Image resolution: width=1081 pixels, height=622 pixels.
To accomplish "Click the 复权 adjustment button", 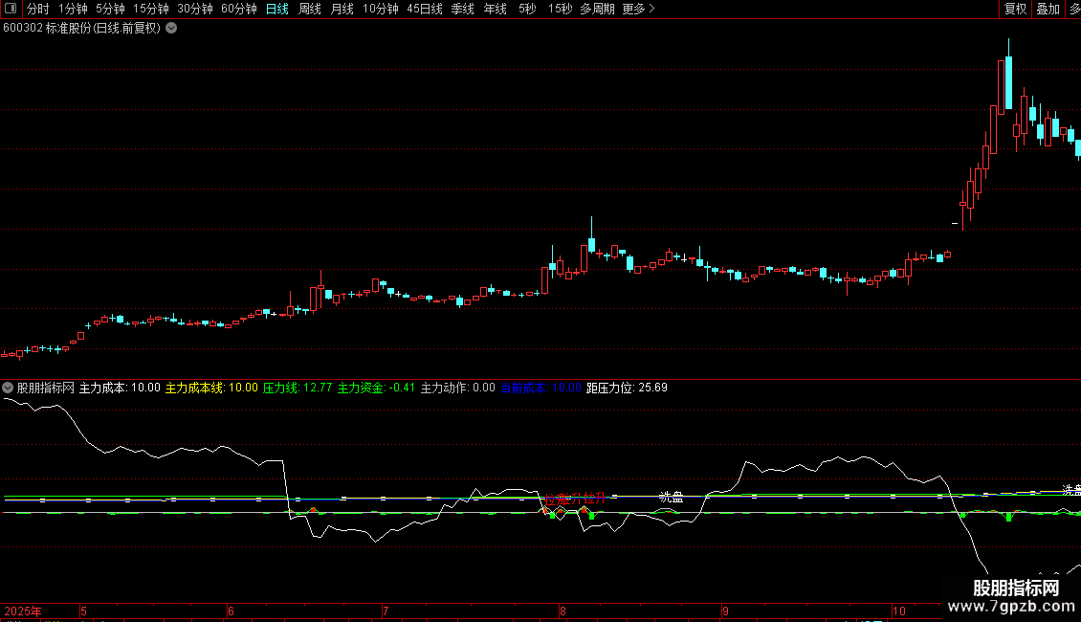I will click(1015, 9).
